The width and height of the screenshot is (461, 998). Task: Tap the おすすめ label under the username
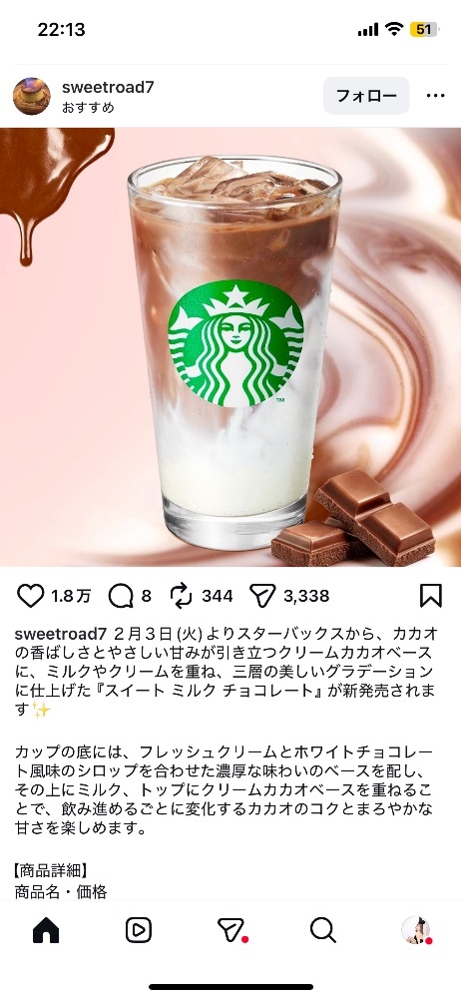[x=88, y=108]
